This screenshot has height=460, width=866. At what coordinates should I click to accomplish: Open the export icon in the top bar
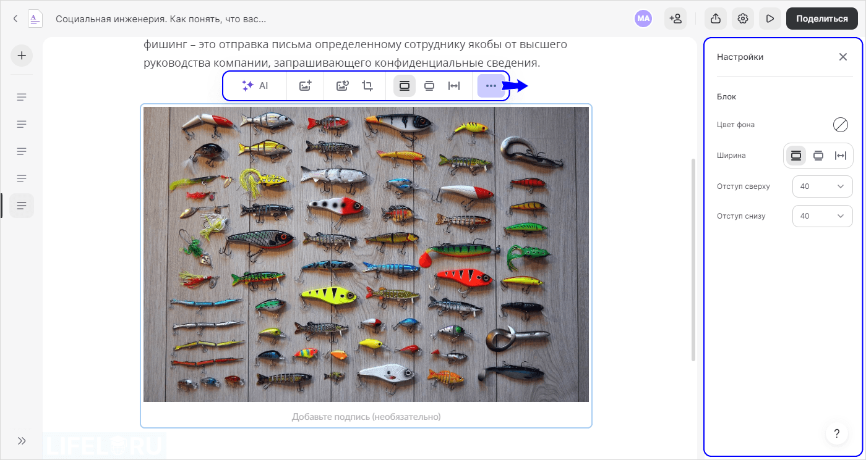coord(716,19)
